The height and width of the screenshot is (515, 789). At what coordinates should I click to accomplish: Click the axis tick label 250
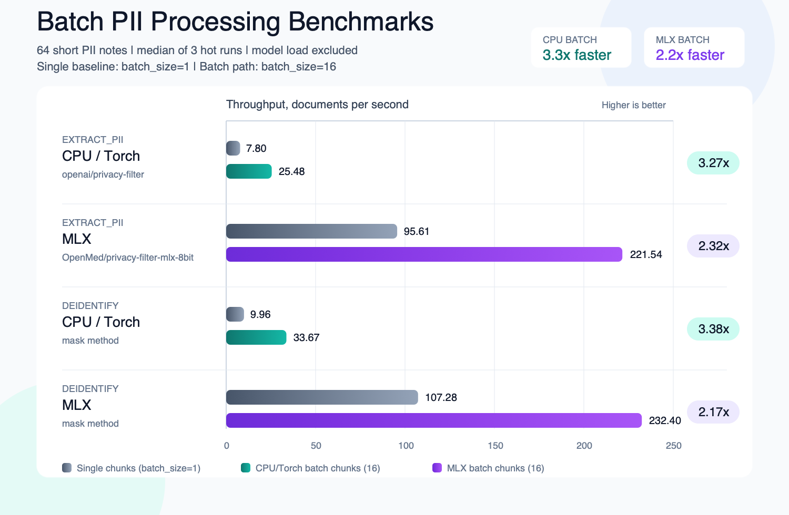tap(673, 446)
